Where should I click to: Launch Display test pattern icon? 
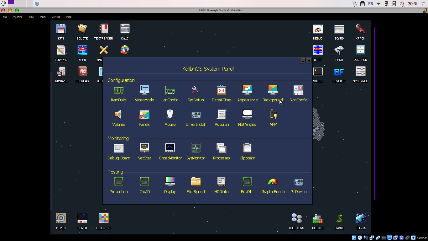click(170, 182)
